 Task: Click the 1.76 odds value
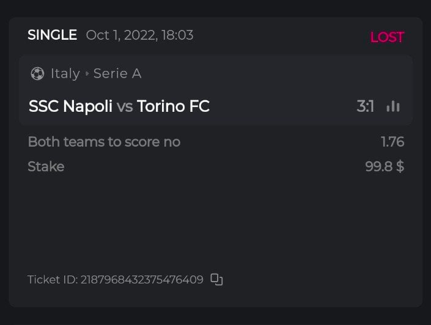pyautogui.click(x=392, y=142)
